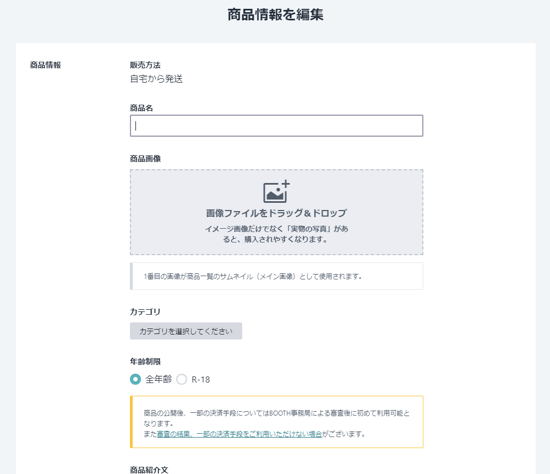
Task: Click the 自宅から発送 sales method text
Action: [156, 79]
